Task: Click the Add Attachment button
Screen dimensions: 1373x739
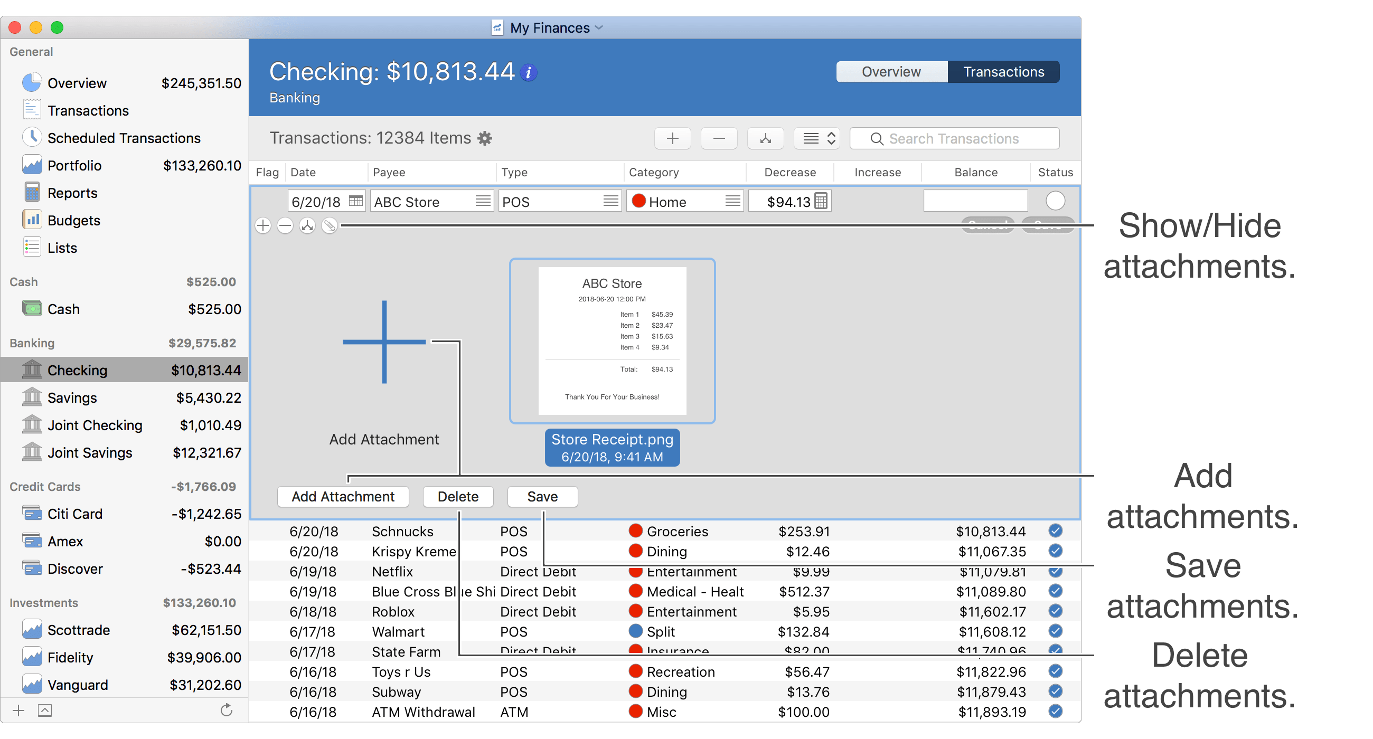Action: (x=343, y=497)
